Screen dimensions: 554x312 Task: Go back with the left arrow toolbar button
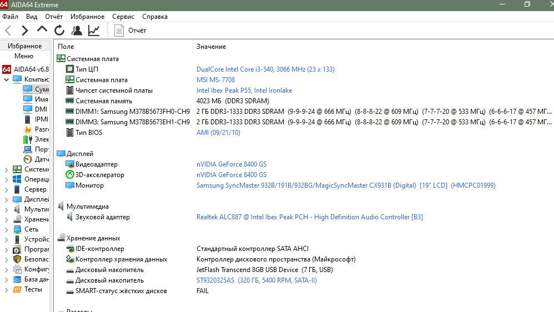pyautogui.click(x=8, y=31)
